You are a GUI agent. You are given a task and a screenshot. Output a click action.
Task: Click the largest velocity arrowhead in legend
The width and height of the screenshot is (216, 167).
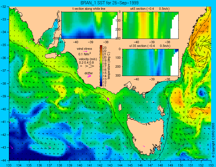91,66
